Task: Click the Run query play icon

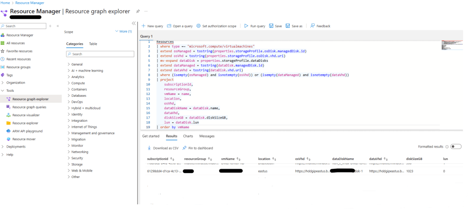Action: 246,26
